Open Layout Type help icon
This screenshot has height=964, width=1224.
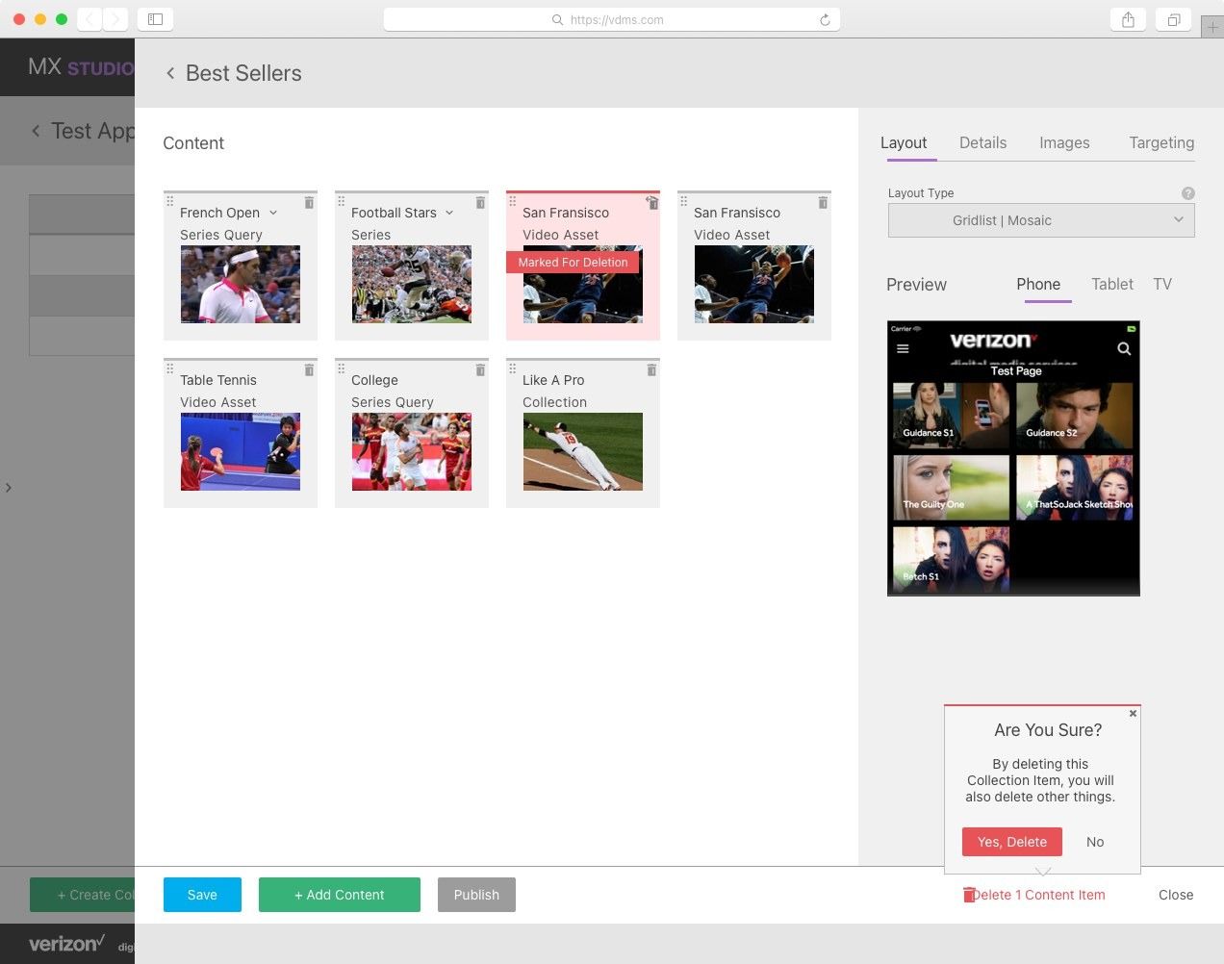point(1188,193)
